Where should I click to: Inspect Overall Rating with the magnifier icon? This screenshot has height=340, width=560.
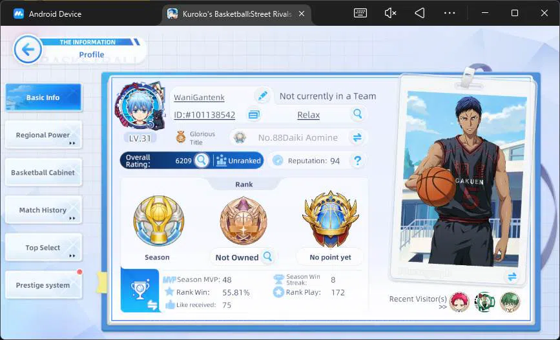point(202,161)
